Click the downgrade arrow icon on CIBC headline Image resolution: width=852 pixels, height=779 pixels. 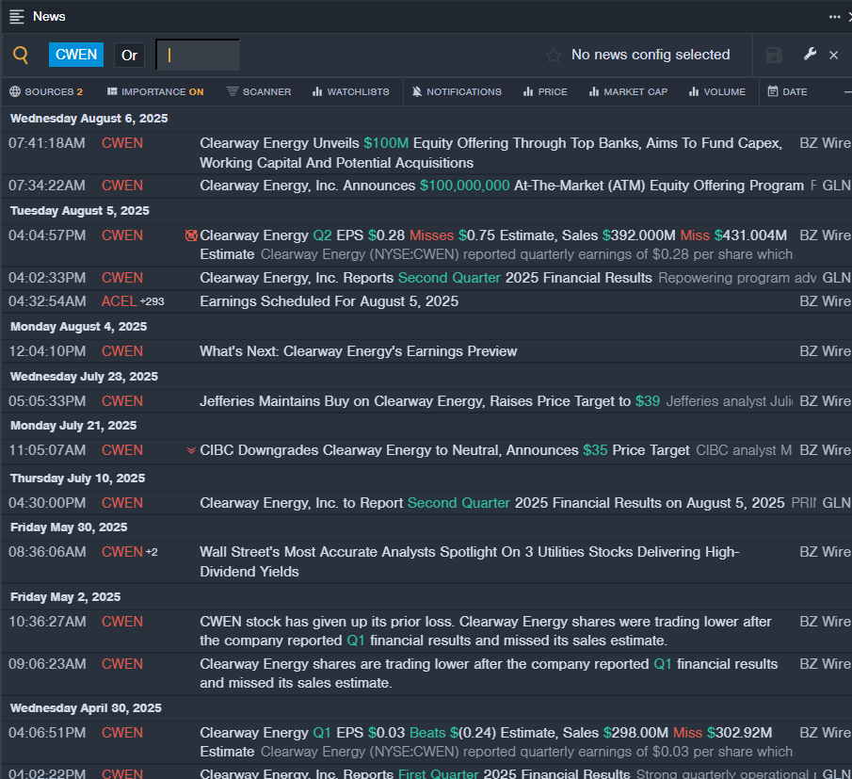point(191,451)
